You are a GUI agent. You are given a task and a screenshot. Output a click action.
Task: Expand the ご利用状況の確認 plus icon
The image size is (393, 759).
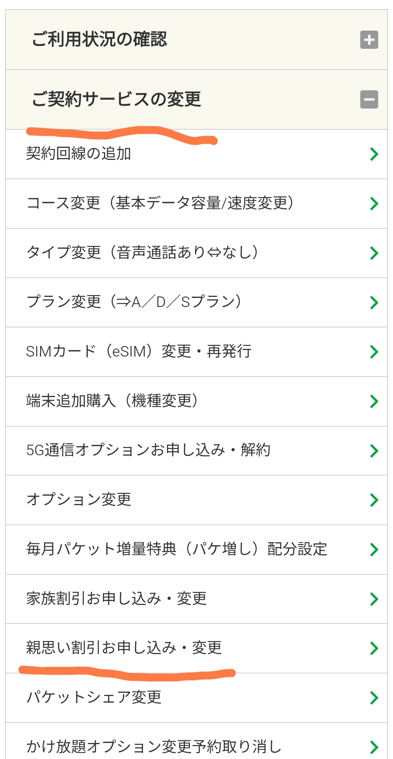pyautogui.click(x=369, y=40)
